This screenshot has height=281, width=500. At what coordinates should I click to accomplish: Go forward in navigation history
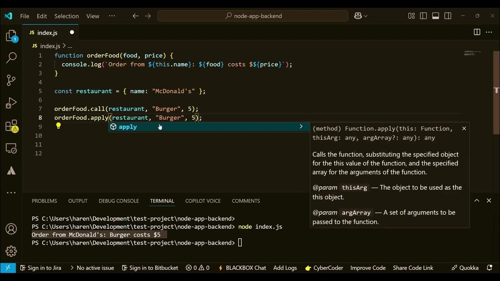click(148, 16)
